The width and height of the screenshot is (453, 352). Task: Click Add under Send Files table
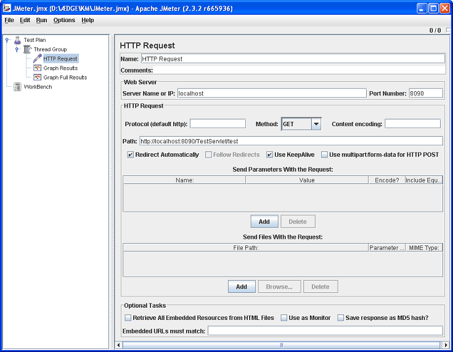pos(242,287)
